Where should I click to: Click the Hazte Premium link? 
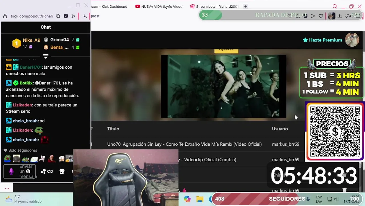click(322, 40)
